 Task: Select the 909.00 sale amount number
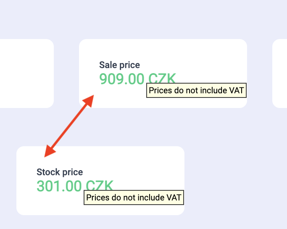click(121, 79)
